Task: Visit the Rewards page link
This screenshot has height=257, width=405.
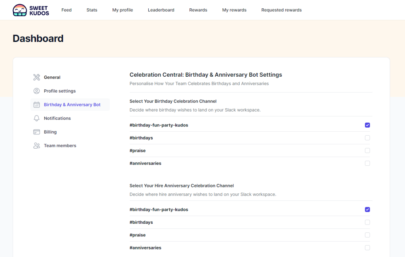Action: pyautogui.click(x=198, y=10)
